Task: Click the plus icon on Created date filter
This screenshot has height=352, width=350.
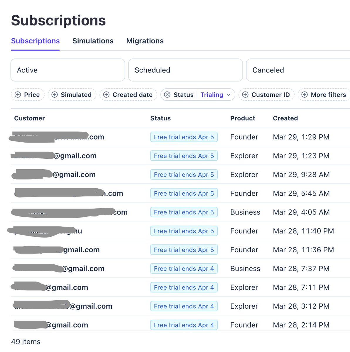Action: [x=106, y=94]
